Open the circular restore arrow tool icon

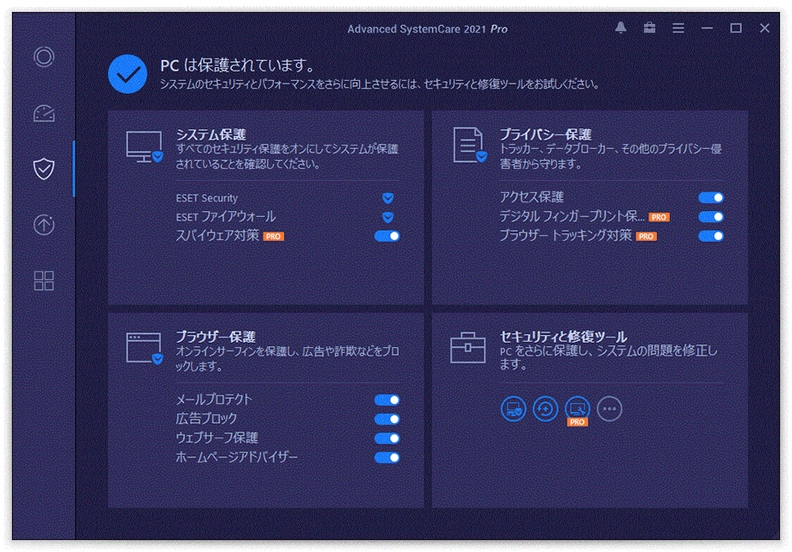click(546, 408)
